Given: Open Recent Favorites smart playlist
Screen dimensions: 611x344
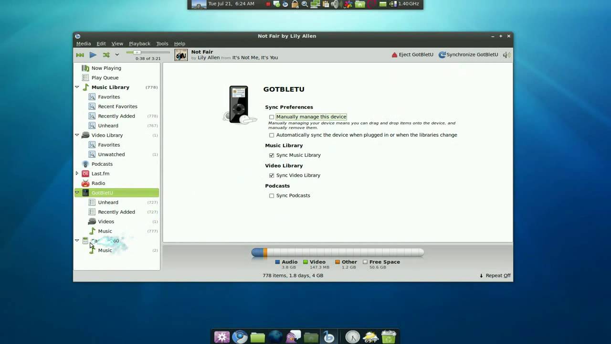Looking at the screenshot, I should coord(116,107).
